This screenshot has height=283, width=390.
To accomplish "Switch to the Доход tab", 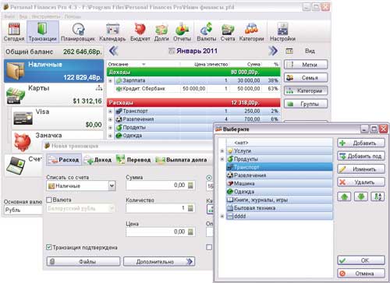I will click(x=98, y=160).
